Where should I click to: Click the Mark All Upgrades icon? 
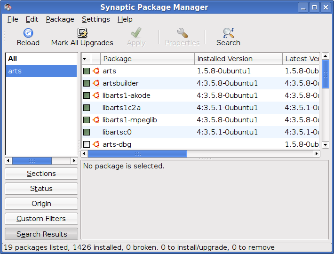(82, 33)
